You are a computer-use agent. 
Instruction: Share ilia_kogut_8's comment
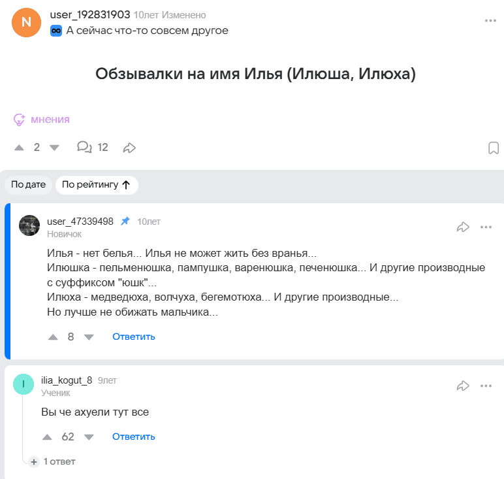[x=463, y=386]
